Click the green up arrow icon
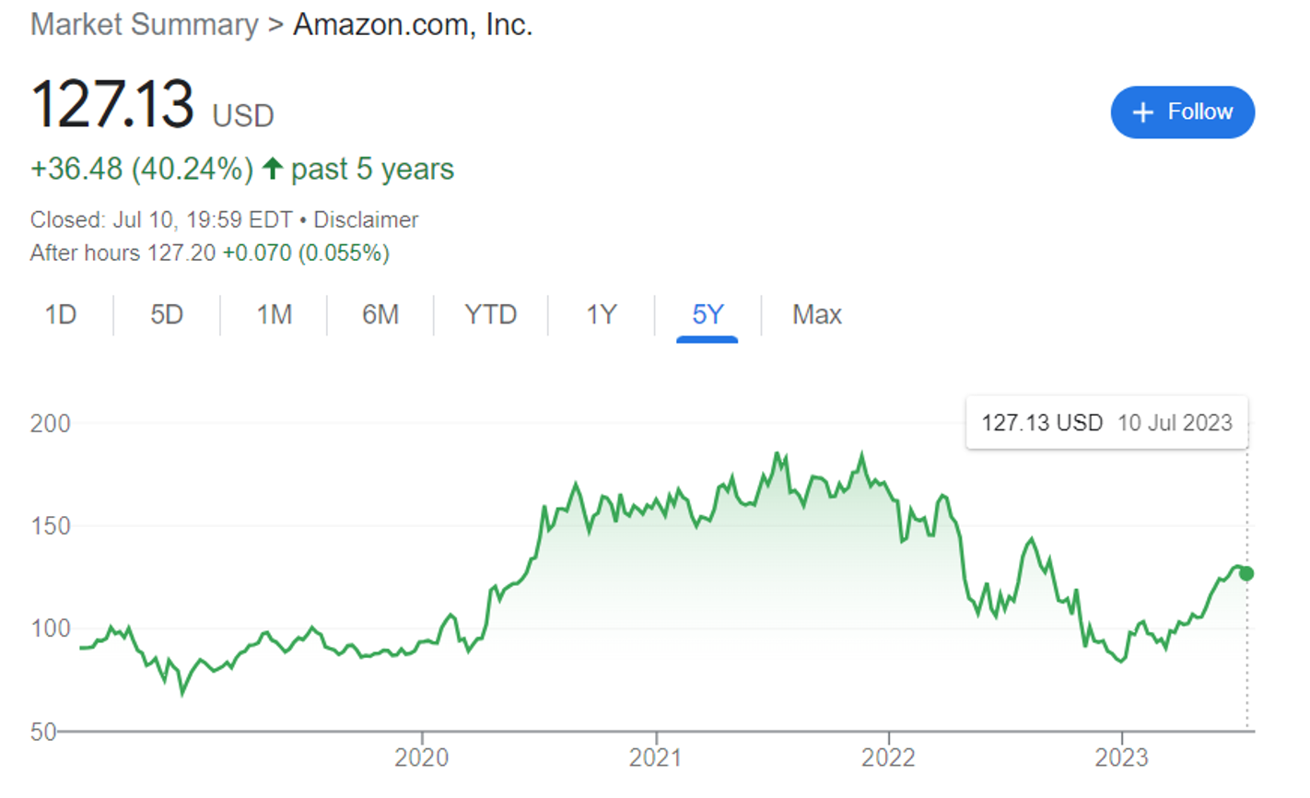The width and height of the screenshot is (1310, 798). pyautogui.click(x=272, y=169)
